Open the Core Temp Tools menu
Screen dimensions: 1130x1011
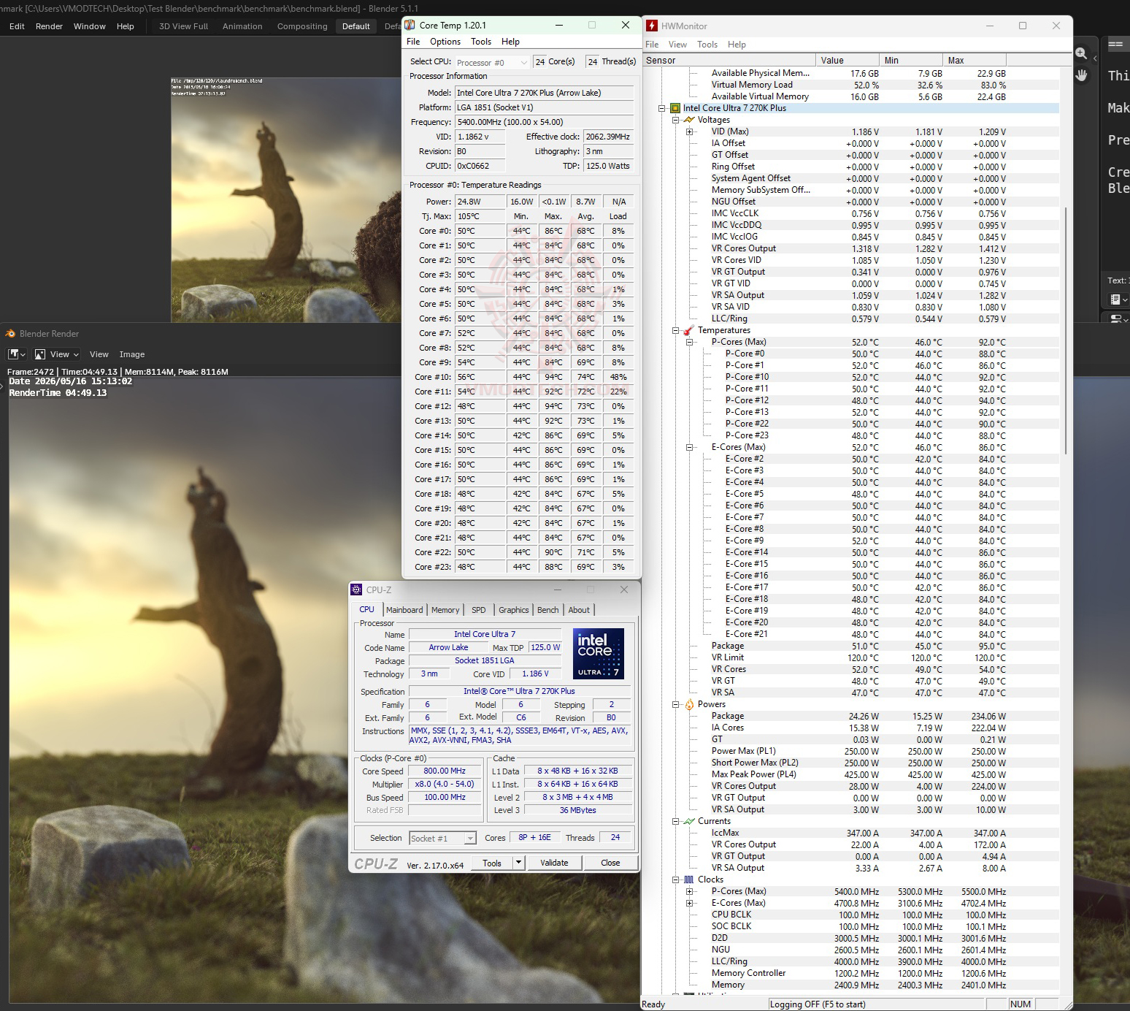(x=481, y=42)
